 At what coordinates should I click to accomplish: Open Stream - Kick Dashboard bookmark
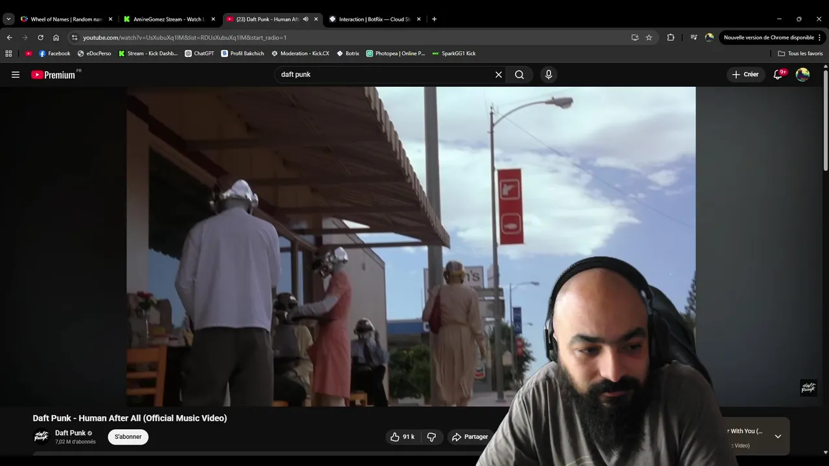148,54
